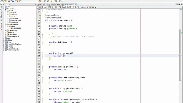Viewport: 183px width, 103px height.
Task: Collapse the getPrezime method fold line 43
Action: [x=43, y=88]
